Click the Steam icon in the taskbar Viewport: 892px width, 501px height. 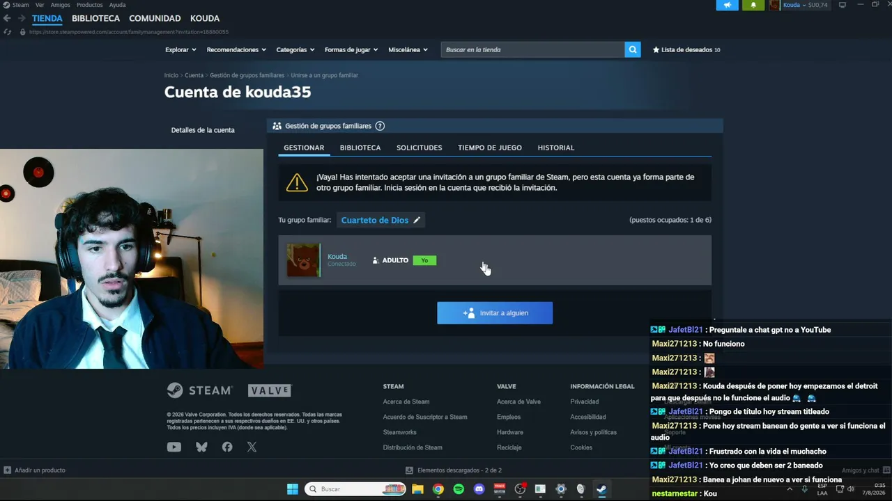click(601, 489)
